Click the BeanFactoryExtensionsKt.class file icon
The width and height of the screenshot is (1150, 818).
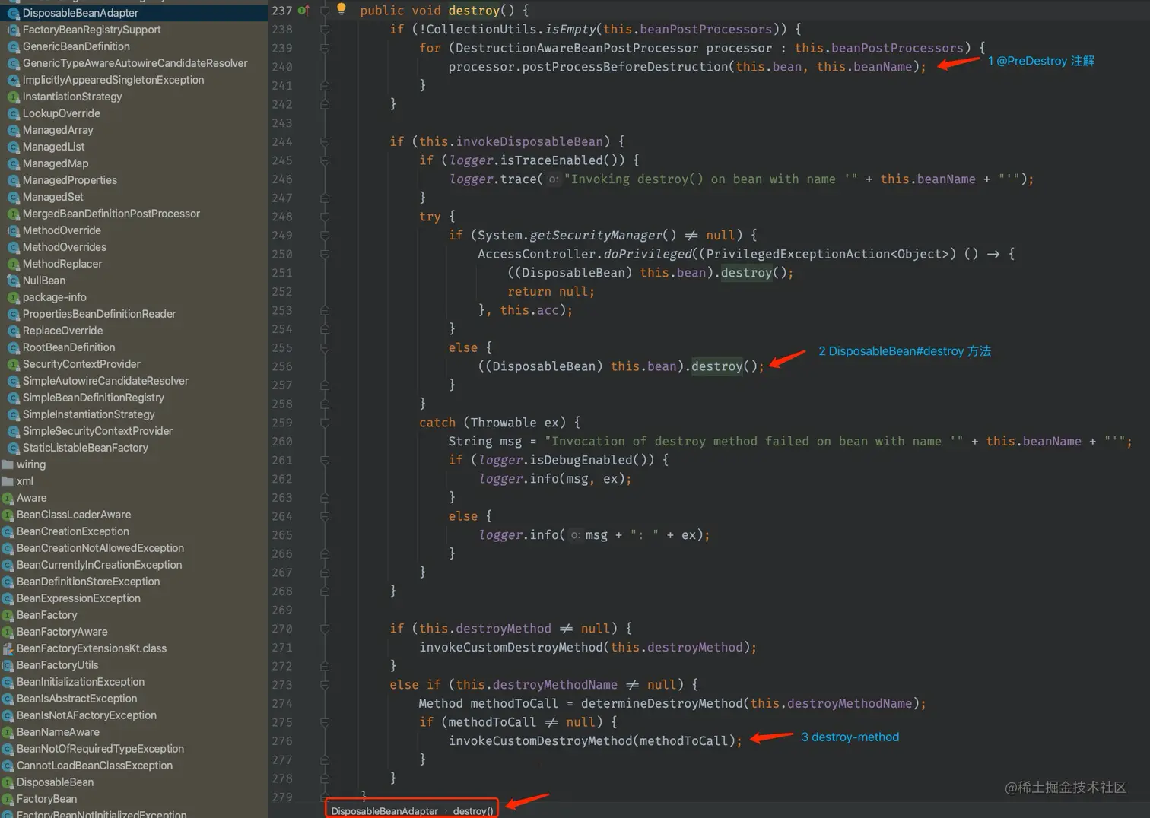[x=8, y=648]
